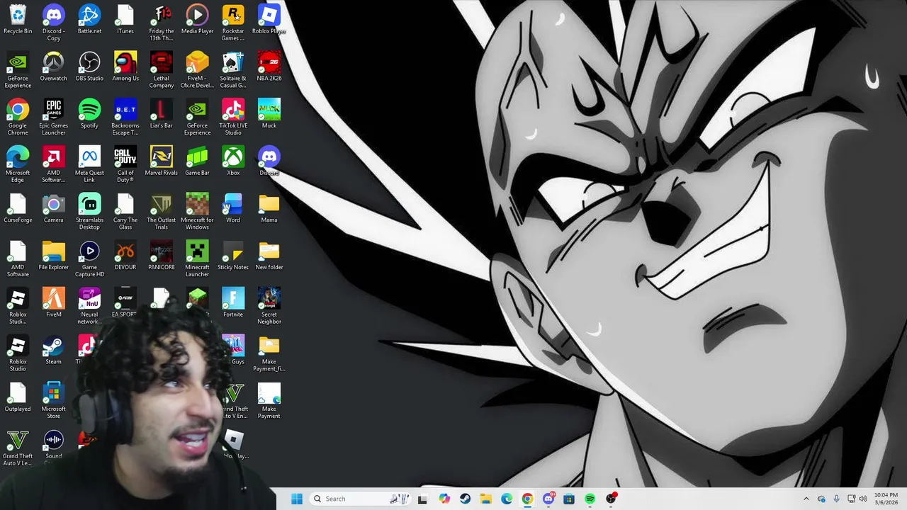Open Minecraft Launcher desktop icon
Screen dimensions: 907x510
(x=197, y=259)
